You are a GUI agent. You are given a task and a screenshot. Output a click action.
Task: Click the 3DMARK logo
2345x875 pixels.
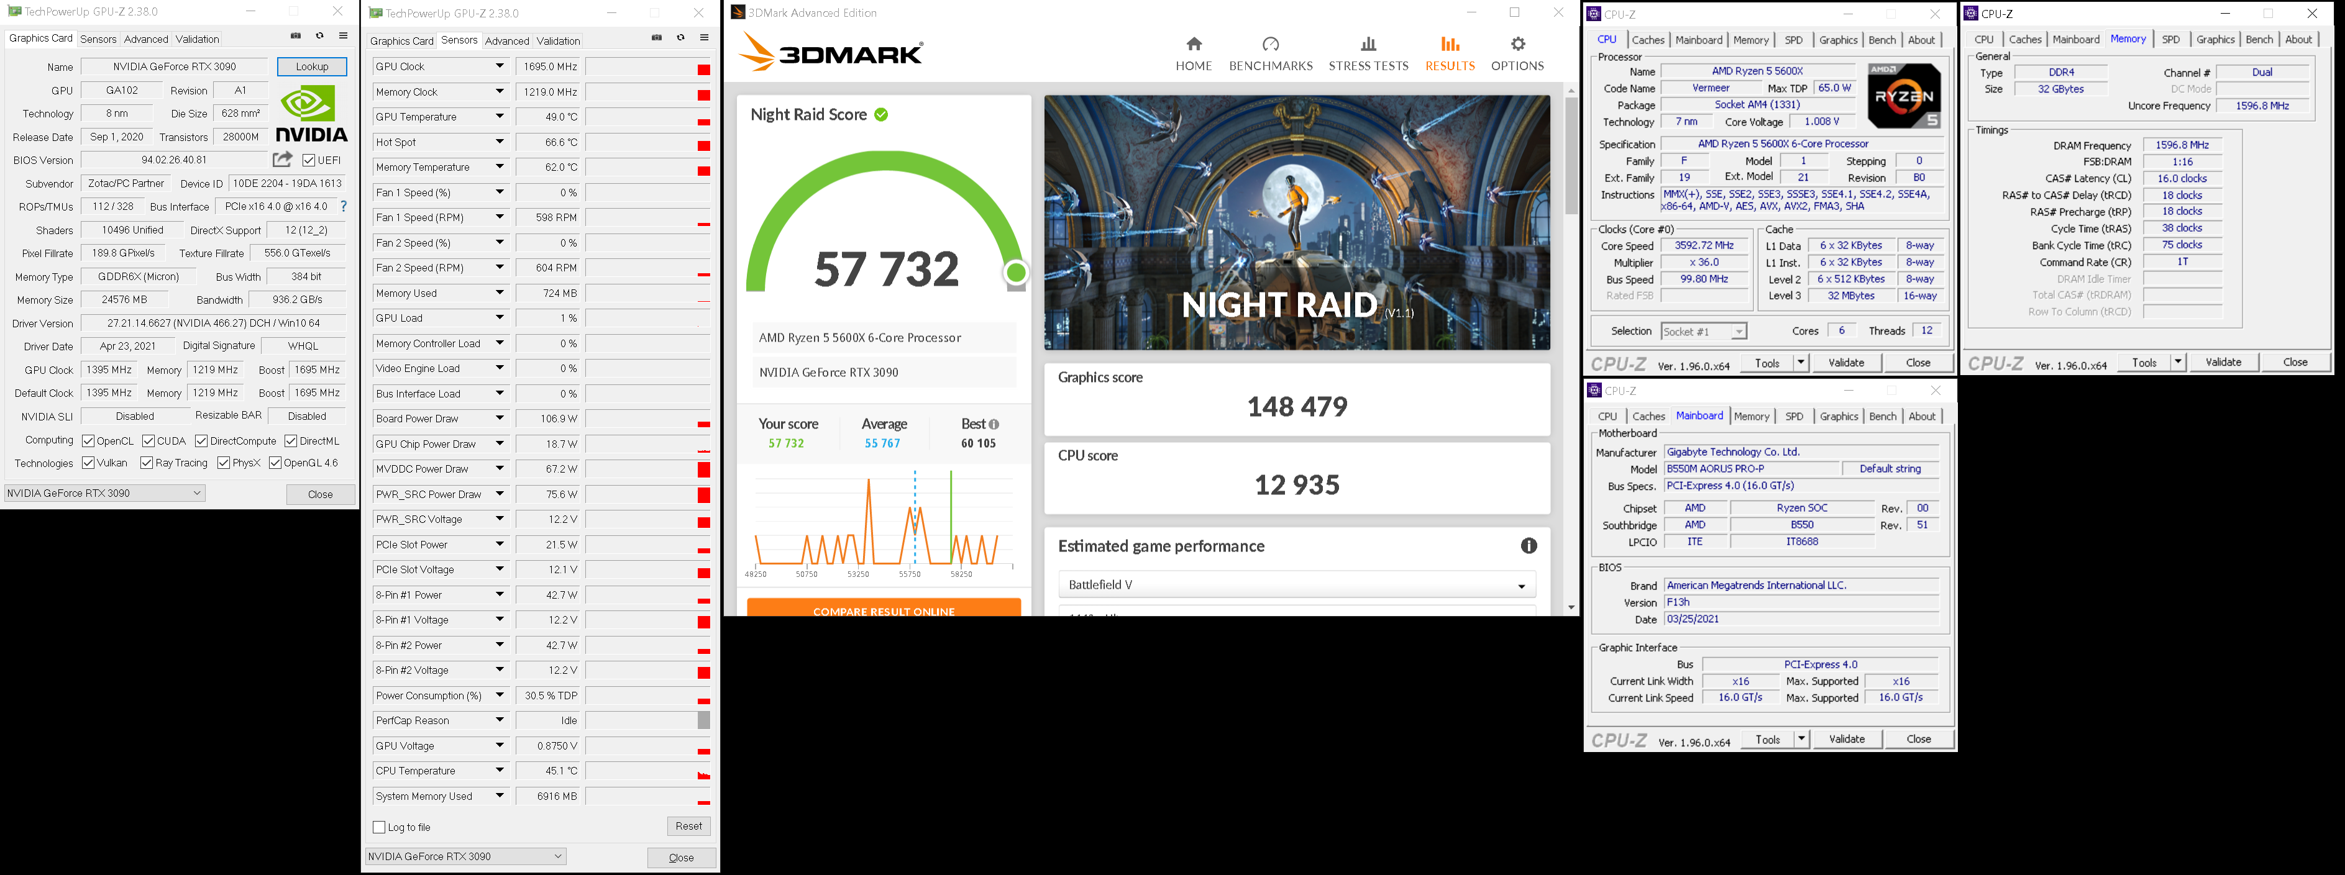click(x=831, y=52)
